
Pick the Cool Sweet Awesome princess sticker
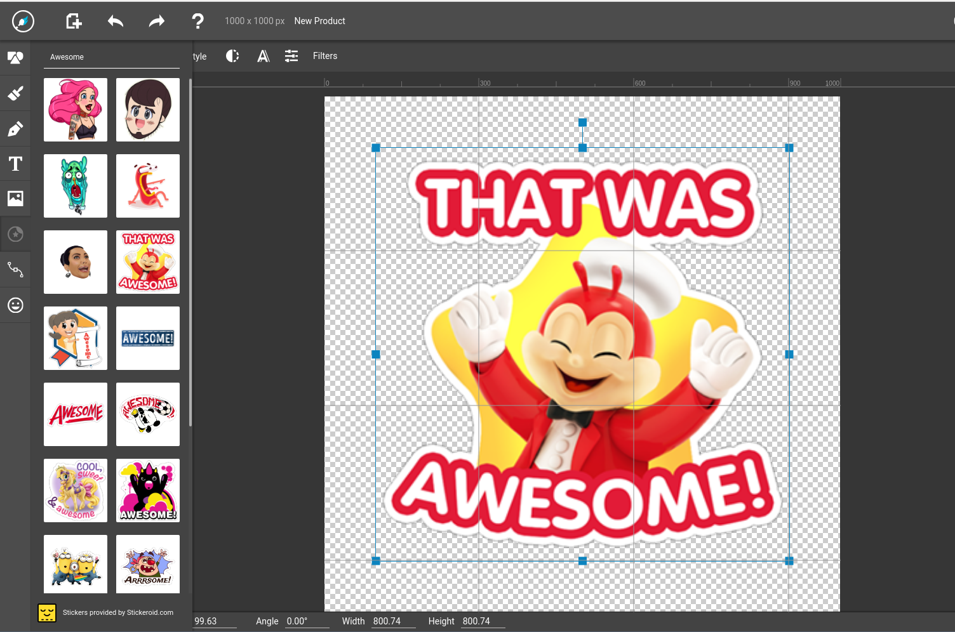(76, 490)
